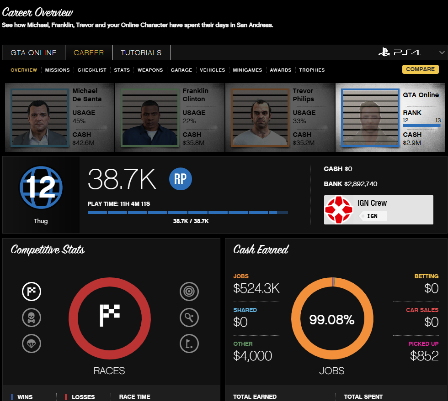448x401 pixels.
Task: Click the JOBS $524.3K value
Action: coord(256,288)
